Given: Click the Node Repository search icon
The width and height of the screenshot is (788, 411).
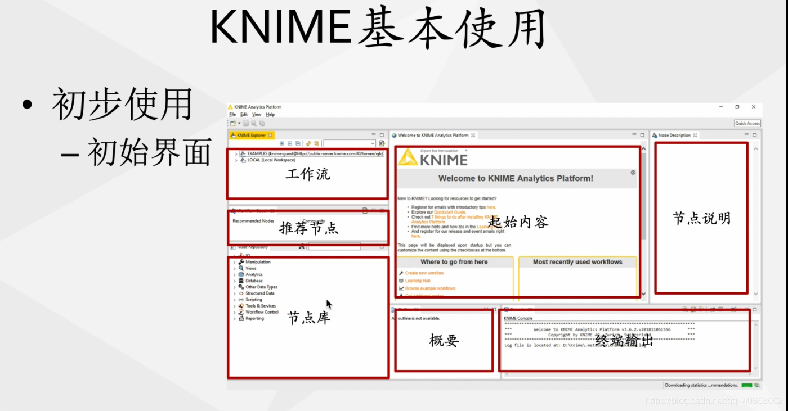Looking at the screenshot, I should (302, 246).
